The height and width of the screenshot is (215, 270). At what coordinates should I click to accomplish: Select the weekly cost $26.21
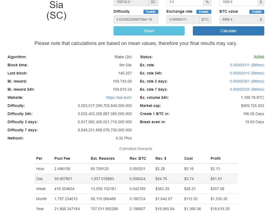tap(190, 189)
